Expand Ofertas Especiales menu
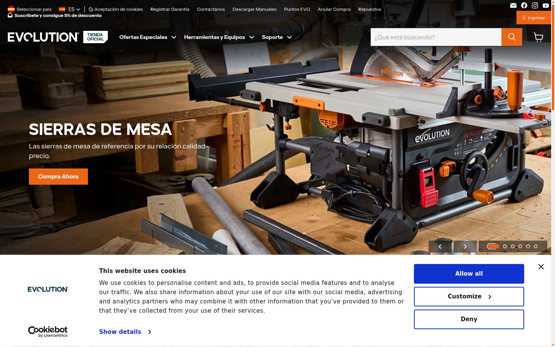Image resolution: width=555 pixels, height=347 pixels. pyautogui.click(x=148, y=37)
